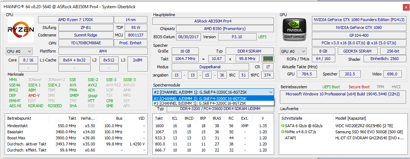Image resolution: width=410 pixels, height=159 pixels.
Task: Click the Video clock 696.0 value
Action: [392, 74]
